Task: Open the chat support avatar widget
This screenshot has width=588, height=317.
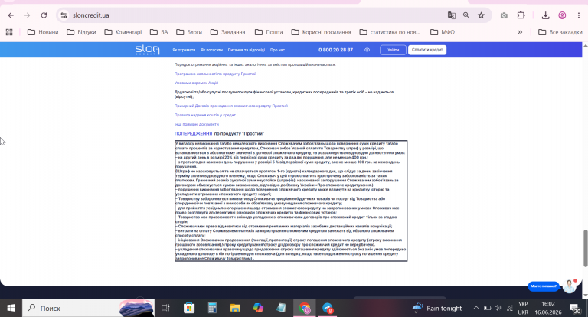Action: click(x=570, y=286)
